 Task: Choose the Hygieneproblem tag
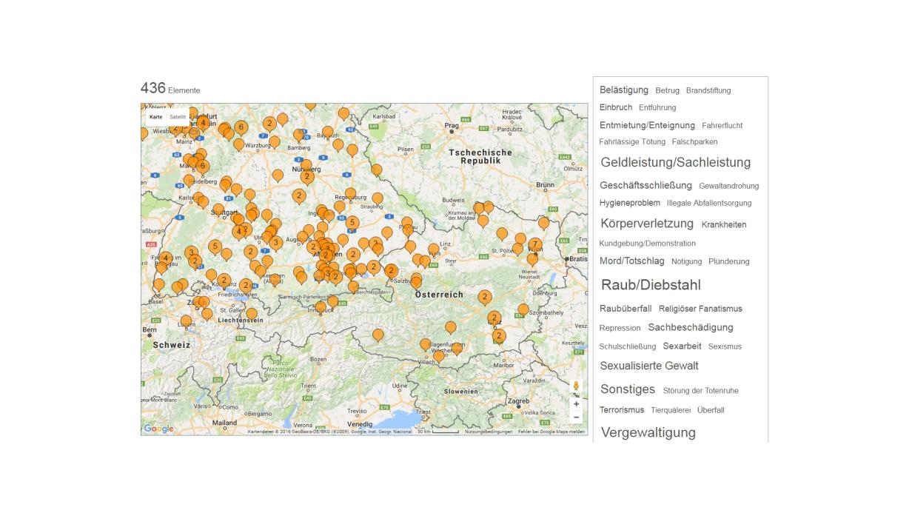tap(630, 203)
